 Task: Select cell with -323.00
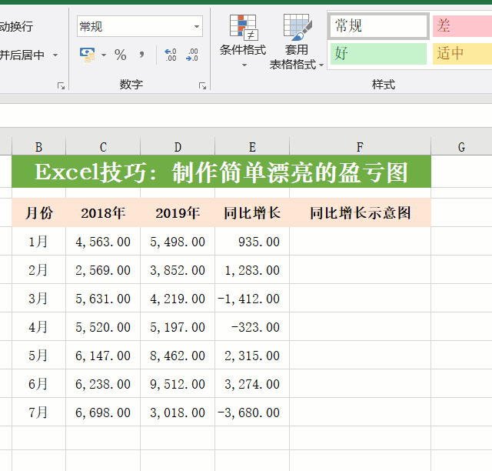tap(252, 327)
